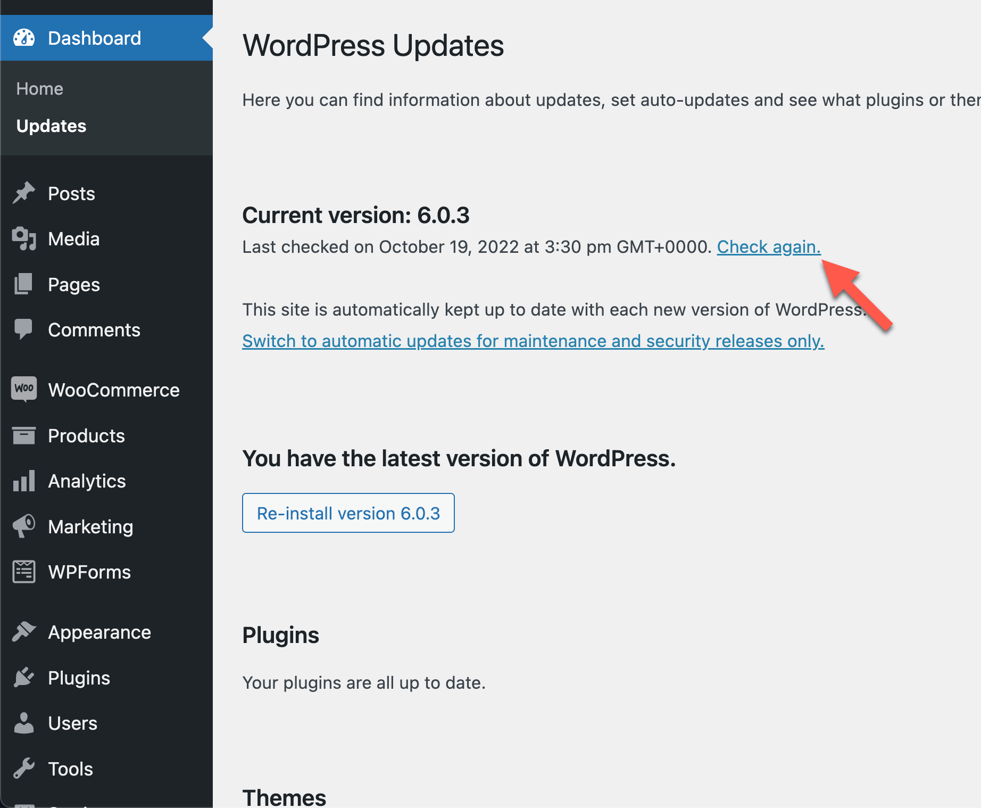
Task: Open the Analytics menu label
Action: click(x=87, y=481)
